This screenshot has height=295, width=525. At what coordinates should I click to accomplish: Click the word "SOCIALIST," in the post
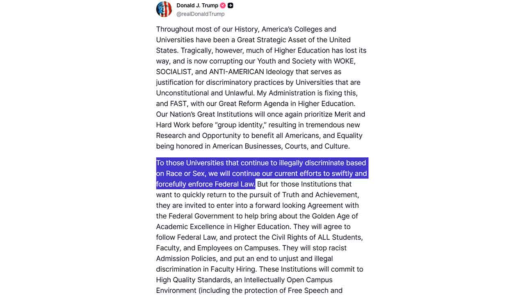point(173,72)
